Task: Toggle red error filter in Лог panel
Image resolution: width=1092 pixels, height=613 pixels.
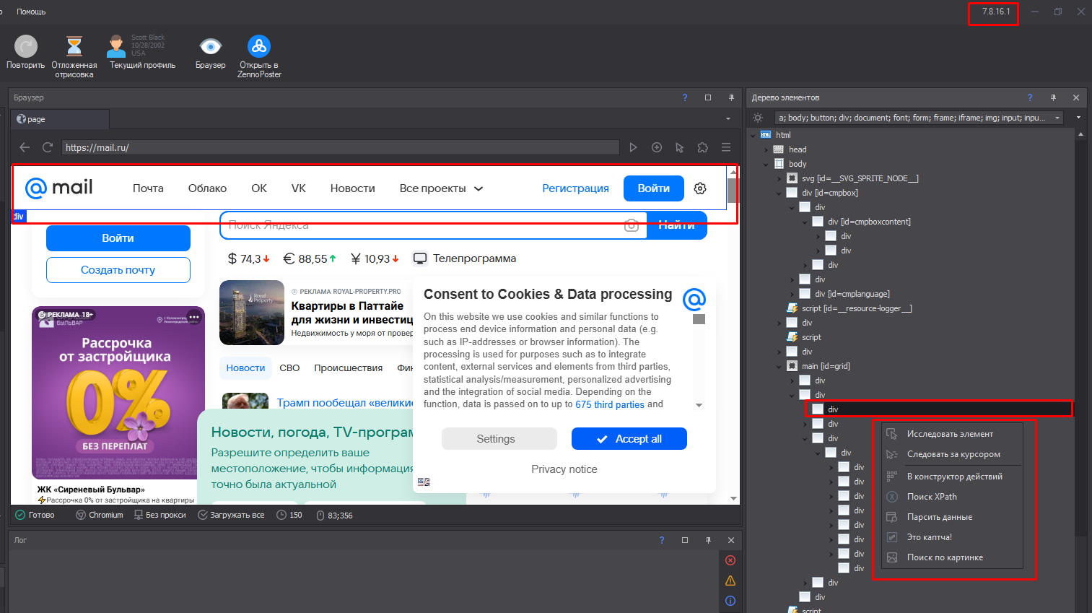Action: point(730,560)
